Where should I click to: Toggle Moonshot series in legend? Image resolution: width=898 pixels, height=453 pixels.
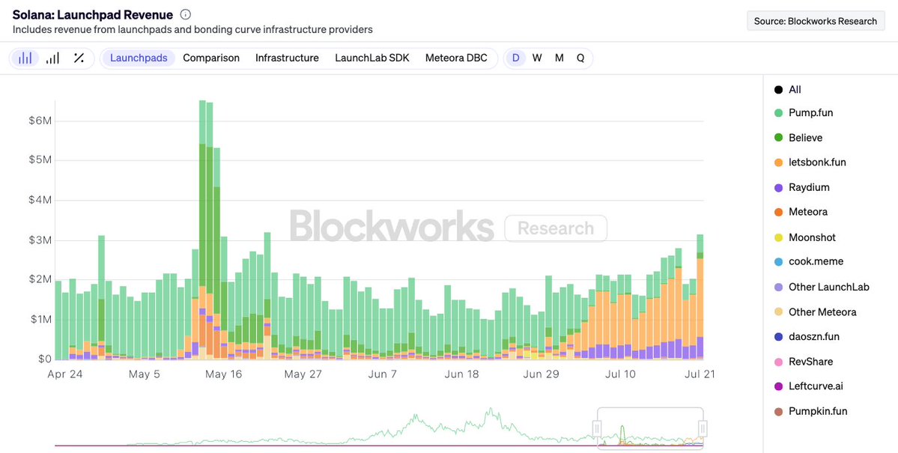pos(804,237)
